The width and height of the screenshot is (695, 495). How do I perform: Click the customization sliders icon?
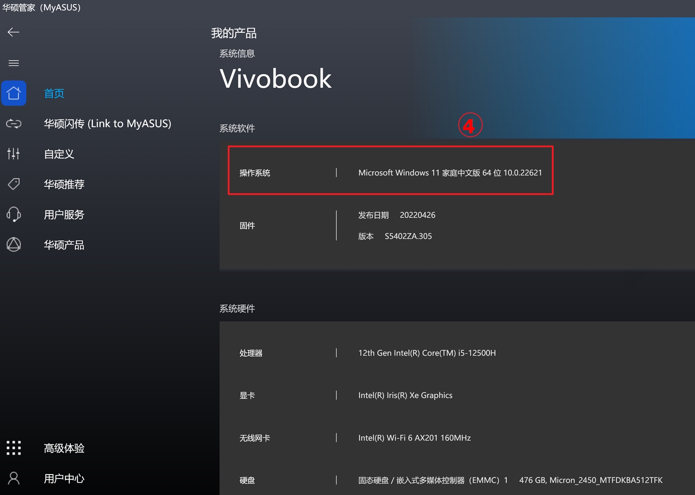pos(14,154)
